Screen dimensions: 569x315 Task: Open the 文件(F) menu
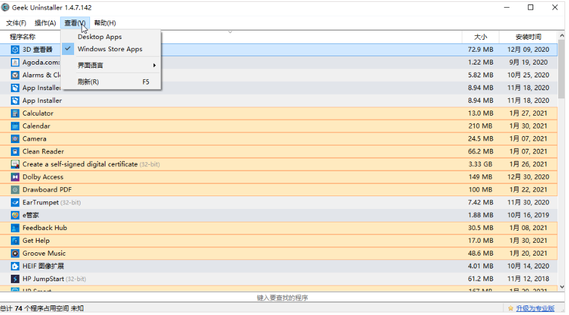pyautogui.click(x=16, y=23)
